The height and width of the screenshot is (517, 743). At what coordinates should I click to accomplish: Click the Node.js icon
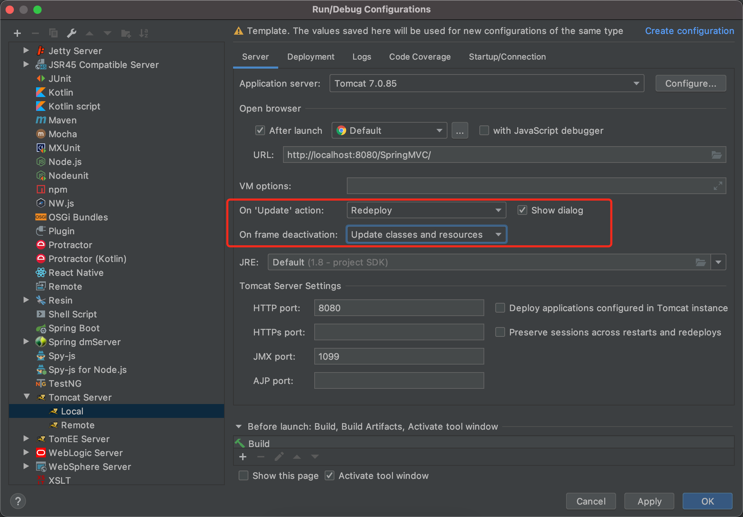tap(41, 162)
